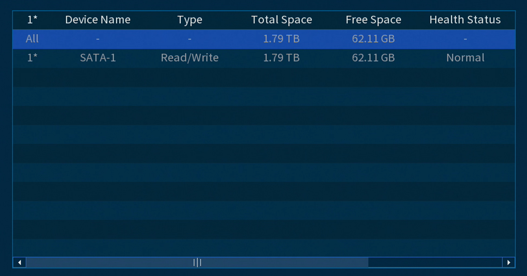Click the All row's 1.79 TB cell
527x276 pixels.
(281, 39)
